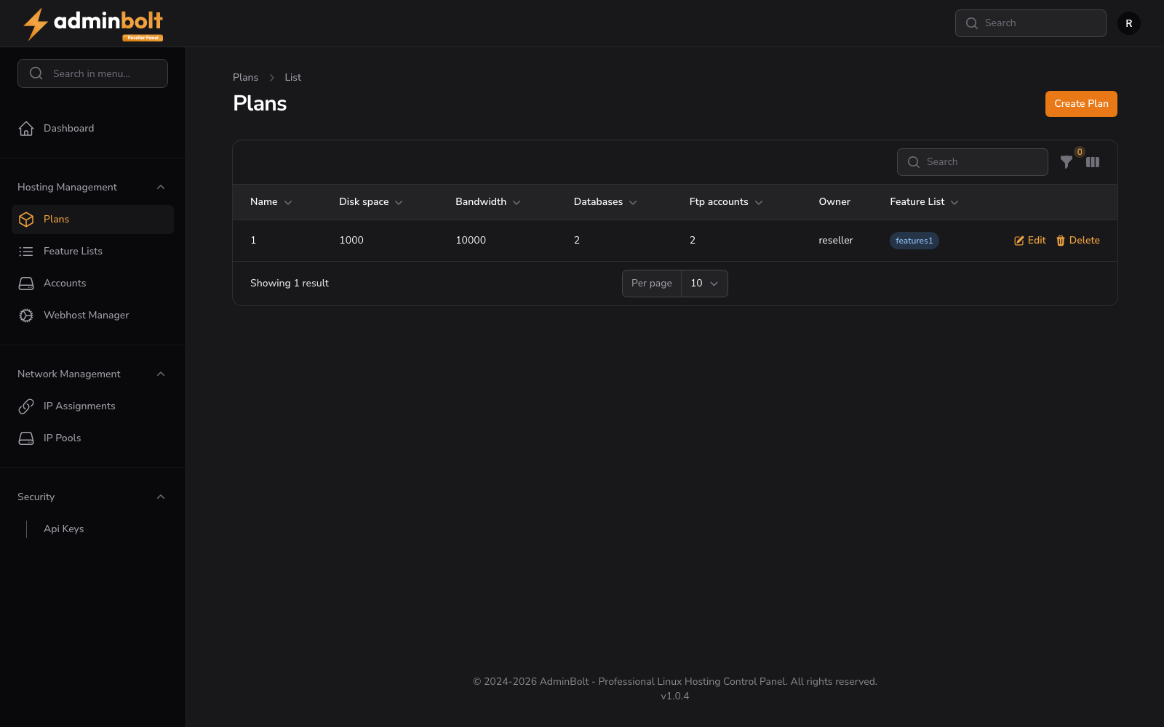This screenshot has width=1164, height=727.
Task: Click the reseller owner cell
Action: coord(836,241)
